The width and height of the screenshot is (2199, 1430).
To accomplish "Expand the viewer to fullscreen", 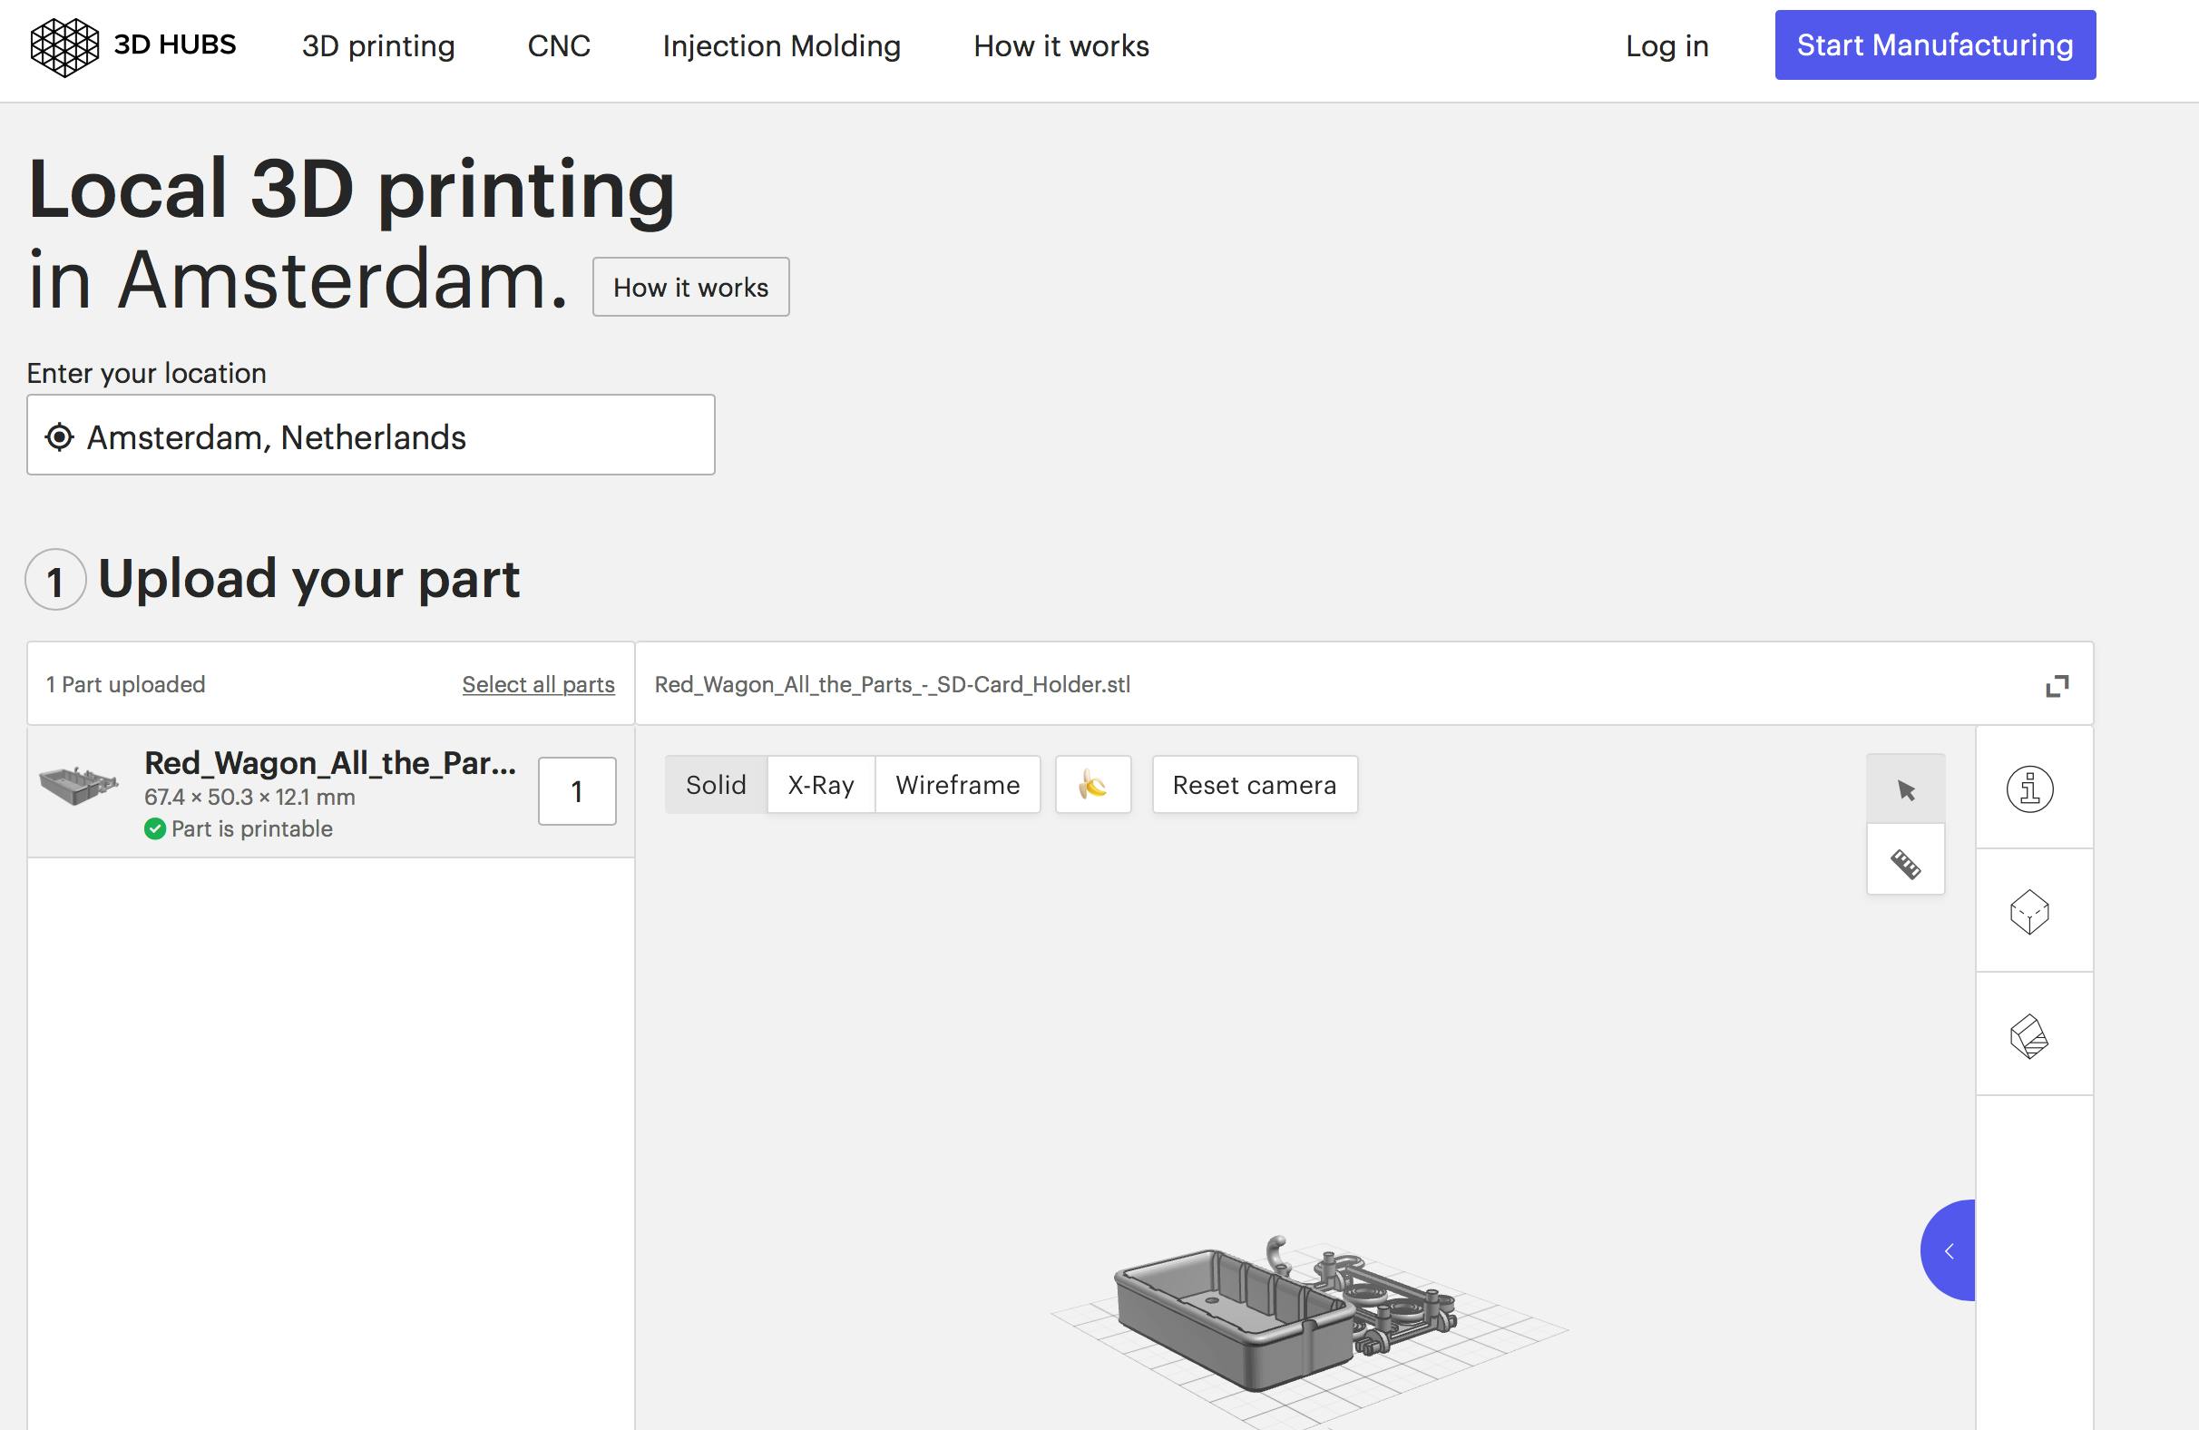I will (x=2057, y=685).
